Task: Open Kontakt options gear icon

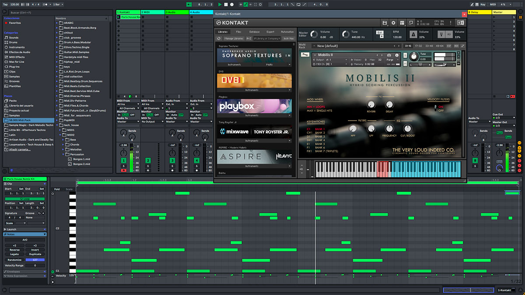Action: coord(393,23)
